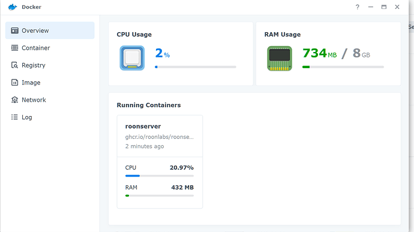Click the 2% CPU usage value
This screenshot has width=414, height=232.
click(163, 53)
